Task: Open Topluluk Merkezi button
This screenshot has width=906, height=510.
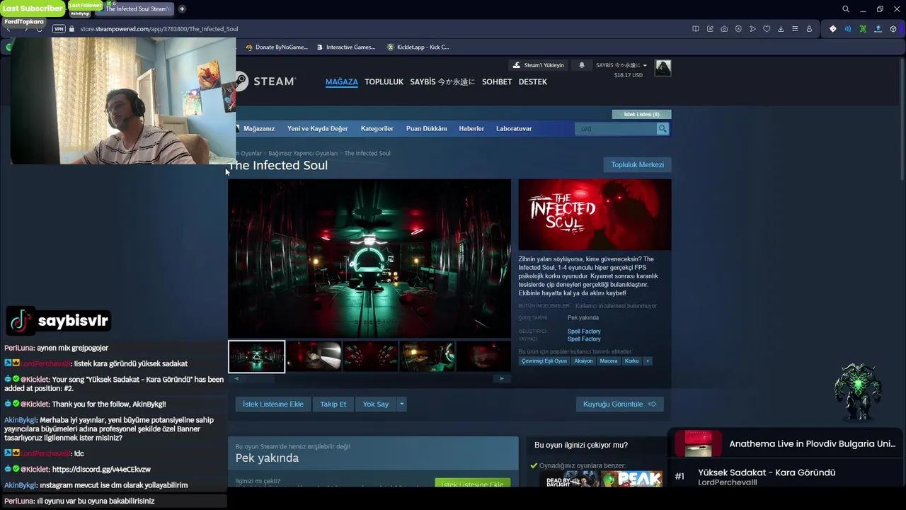Action: click(637, 165)
